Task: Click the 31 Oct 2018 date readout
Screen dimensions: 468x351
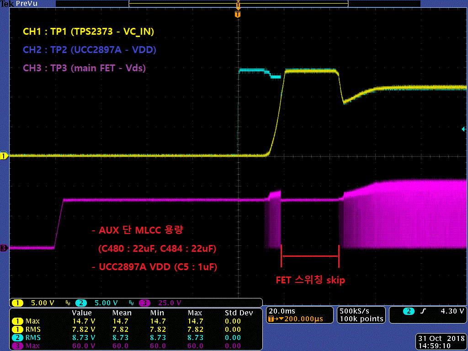Action: 442,339
